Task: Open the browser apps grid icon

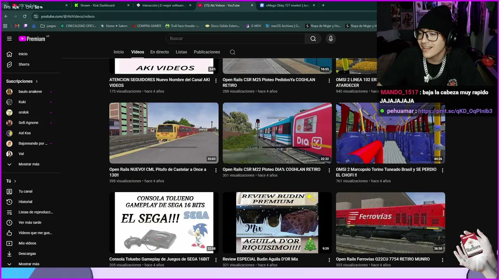Action: (x=5, y=26)
